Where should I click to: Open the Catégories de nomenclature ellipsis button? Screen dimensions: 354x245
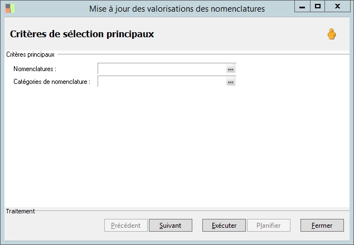point(231,82)
